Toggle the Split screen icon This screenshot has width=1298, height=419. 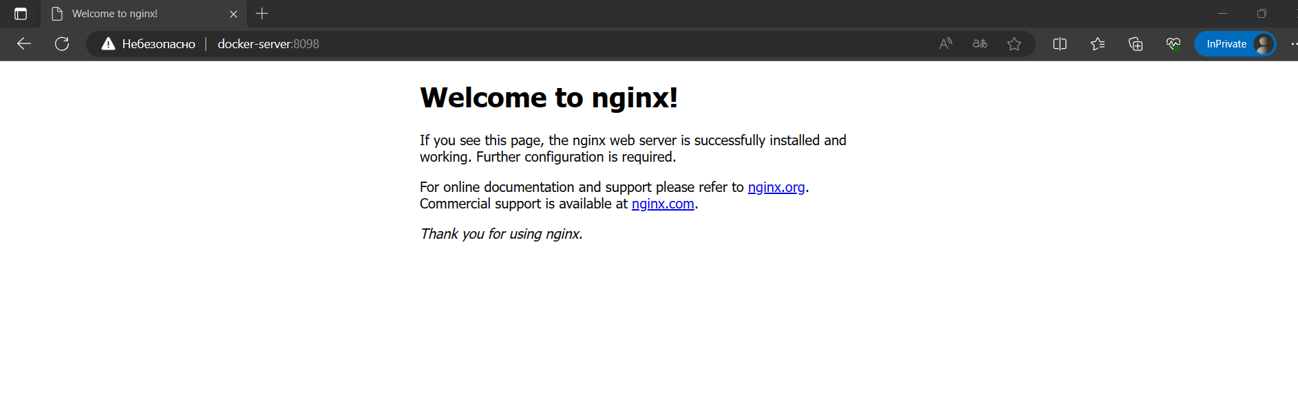coord(1060,44)
